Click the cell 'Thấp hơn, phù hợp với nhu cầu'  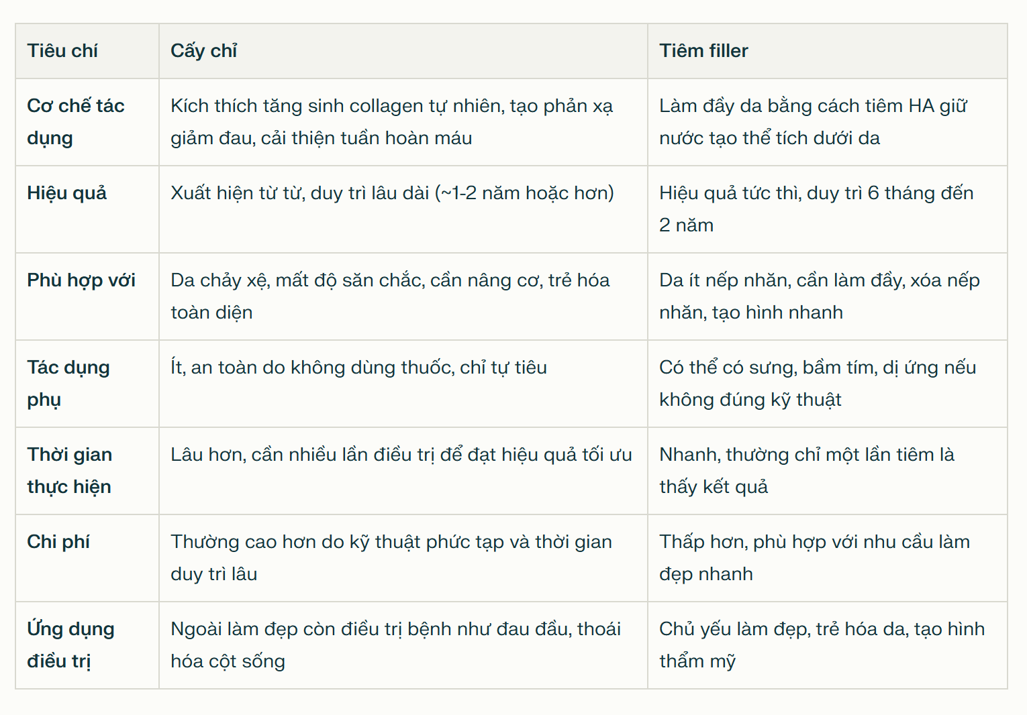click(x=814, y=557)
